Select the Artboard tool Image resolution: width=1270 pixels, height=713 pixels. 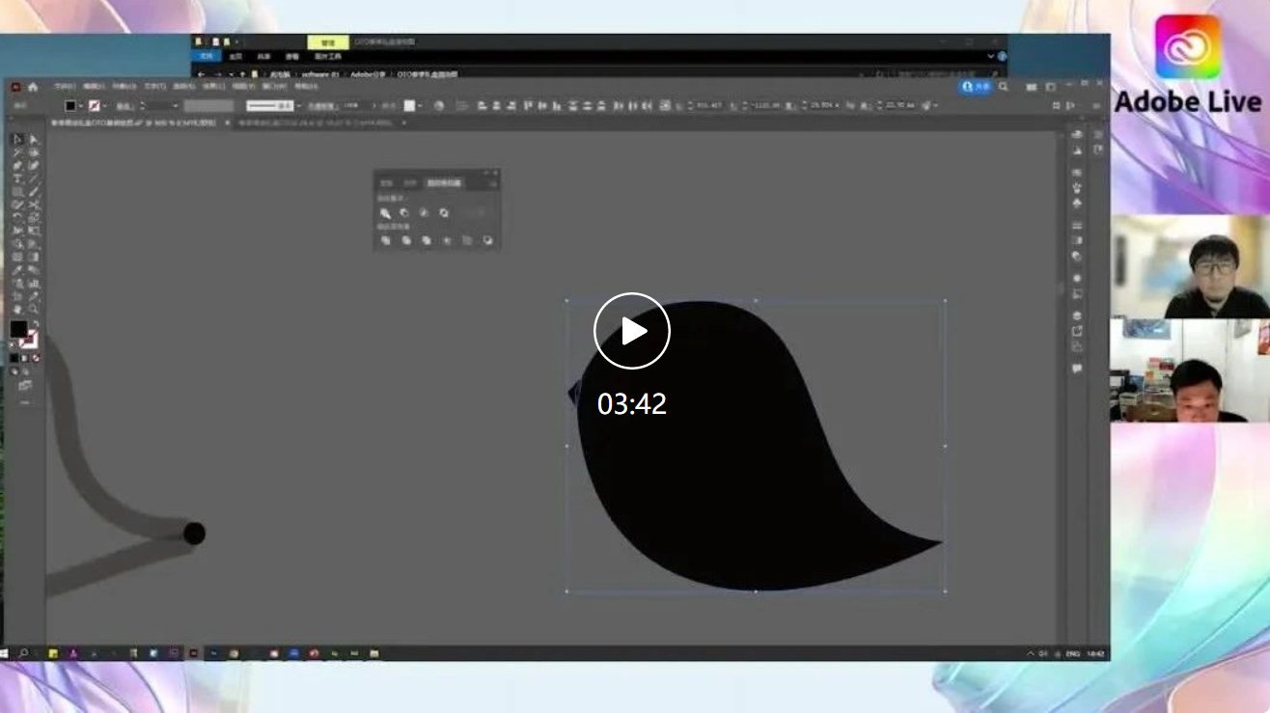pos(17,296)
